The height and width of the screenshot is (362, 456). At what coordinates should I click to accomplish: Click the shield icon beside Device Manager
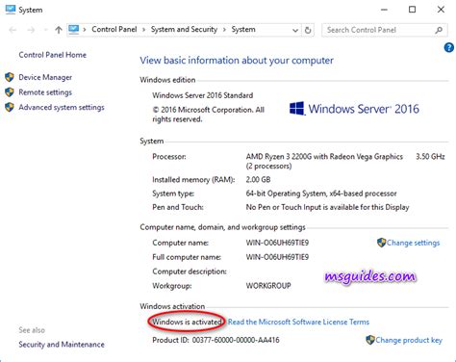point(10,77)
